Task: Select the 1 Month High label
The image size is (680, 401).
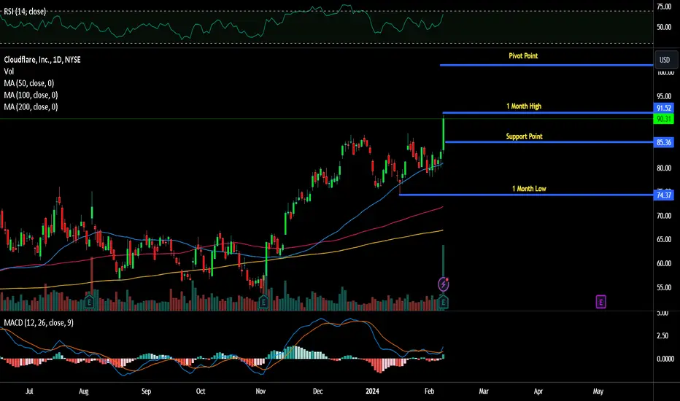Action: [x=524, y=106]
